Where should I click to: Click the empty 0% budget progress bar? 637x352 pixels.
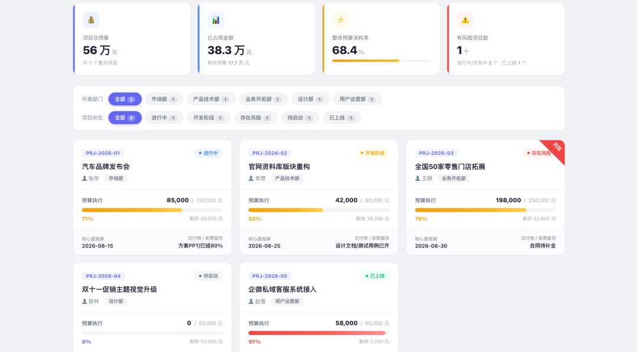152,333
